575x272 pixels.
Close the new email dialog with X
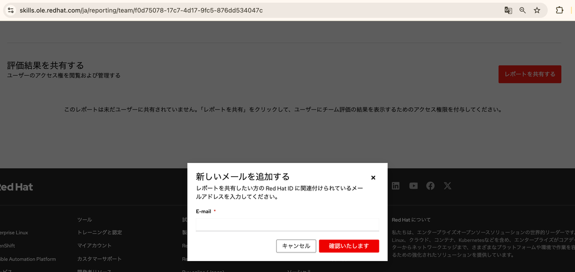point(373,178)
